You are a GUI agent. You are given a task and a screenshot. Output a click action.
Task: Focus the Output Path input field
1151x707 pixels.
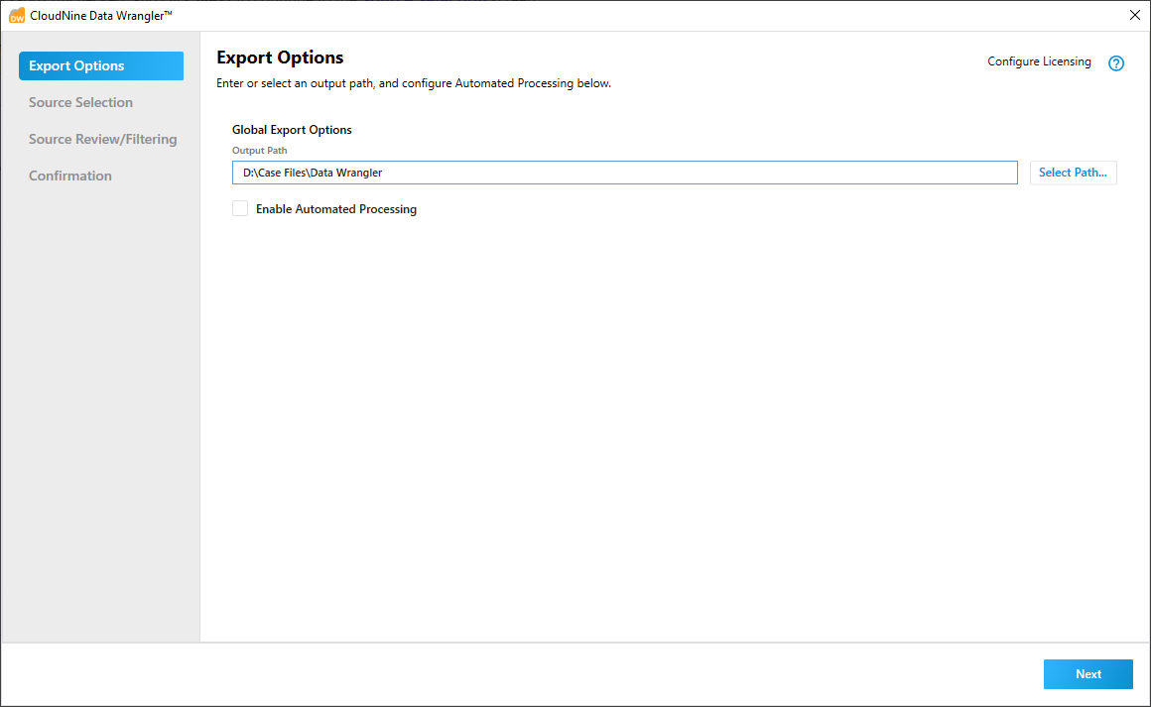pyautogui.click(x=625, y=174)
